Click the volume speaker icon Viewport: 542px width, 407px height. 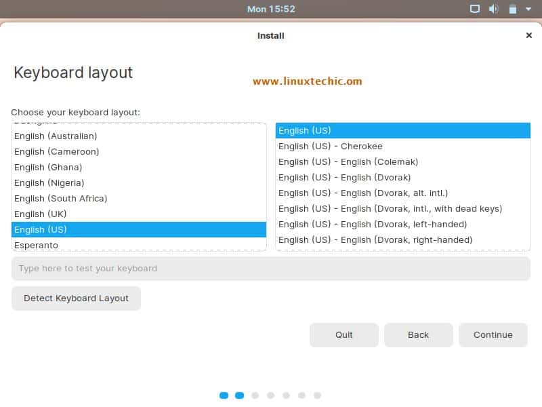click(493, 9)
